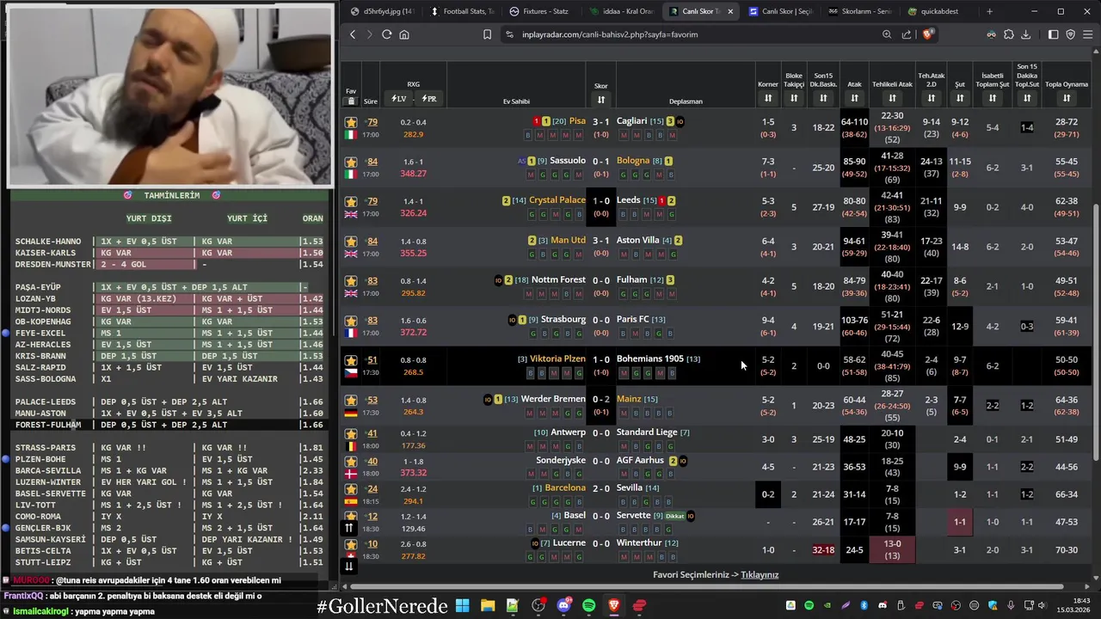Click Brave icon in taskbar
Image resolution: width=1101 pixels, height=619 pixels.
coord(614,605)
